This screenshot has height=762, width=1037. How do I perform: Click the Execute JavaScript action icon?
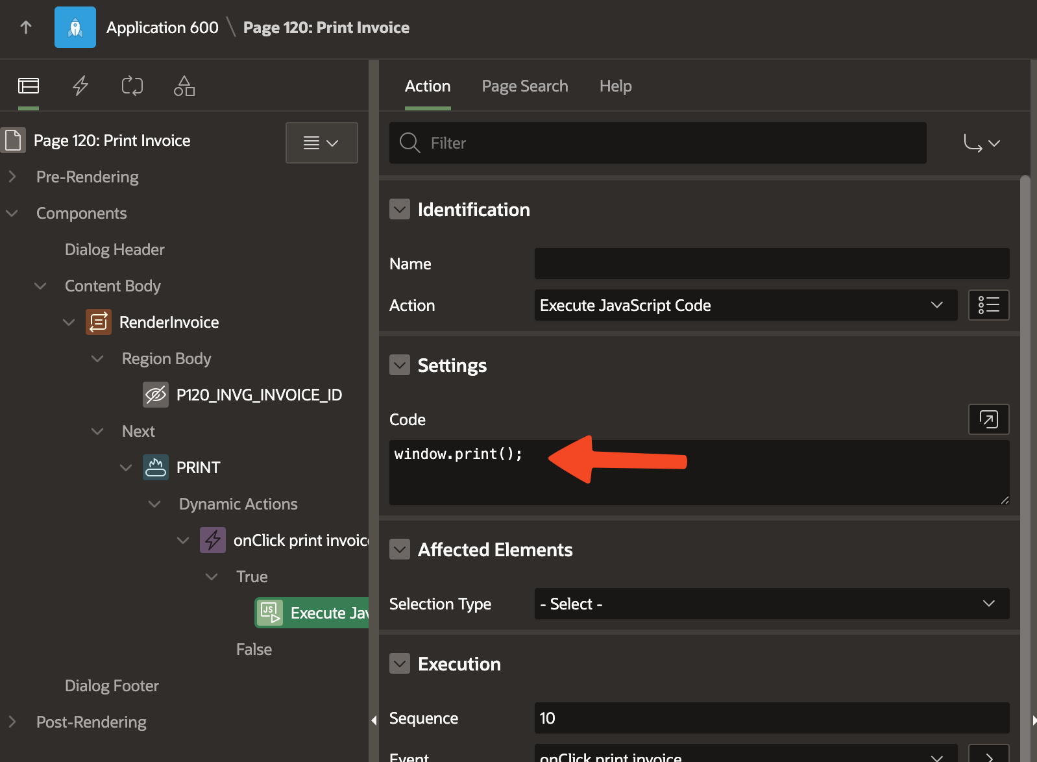coord(270,613)
